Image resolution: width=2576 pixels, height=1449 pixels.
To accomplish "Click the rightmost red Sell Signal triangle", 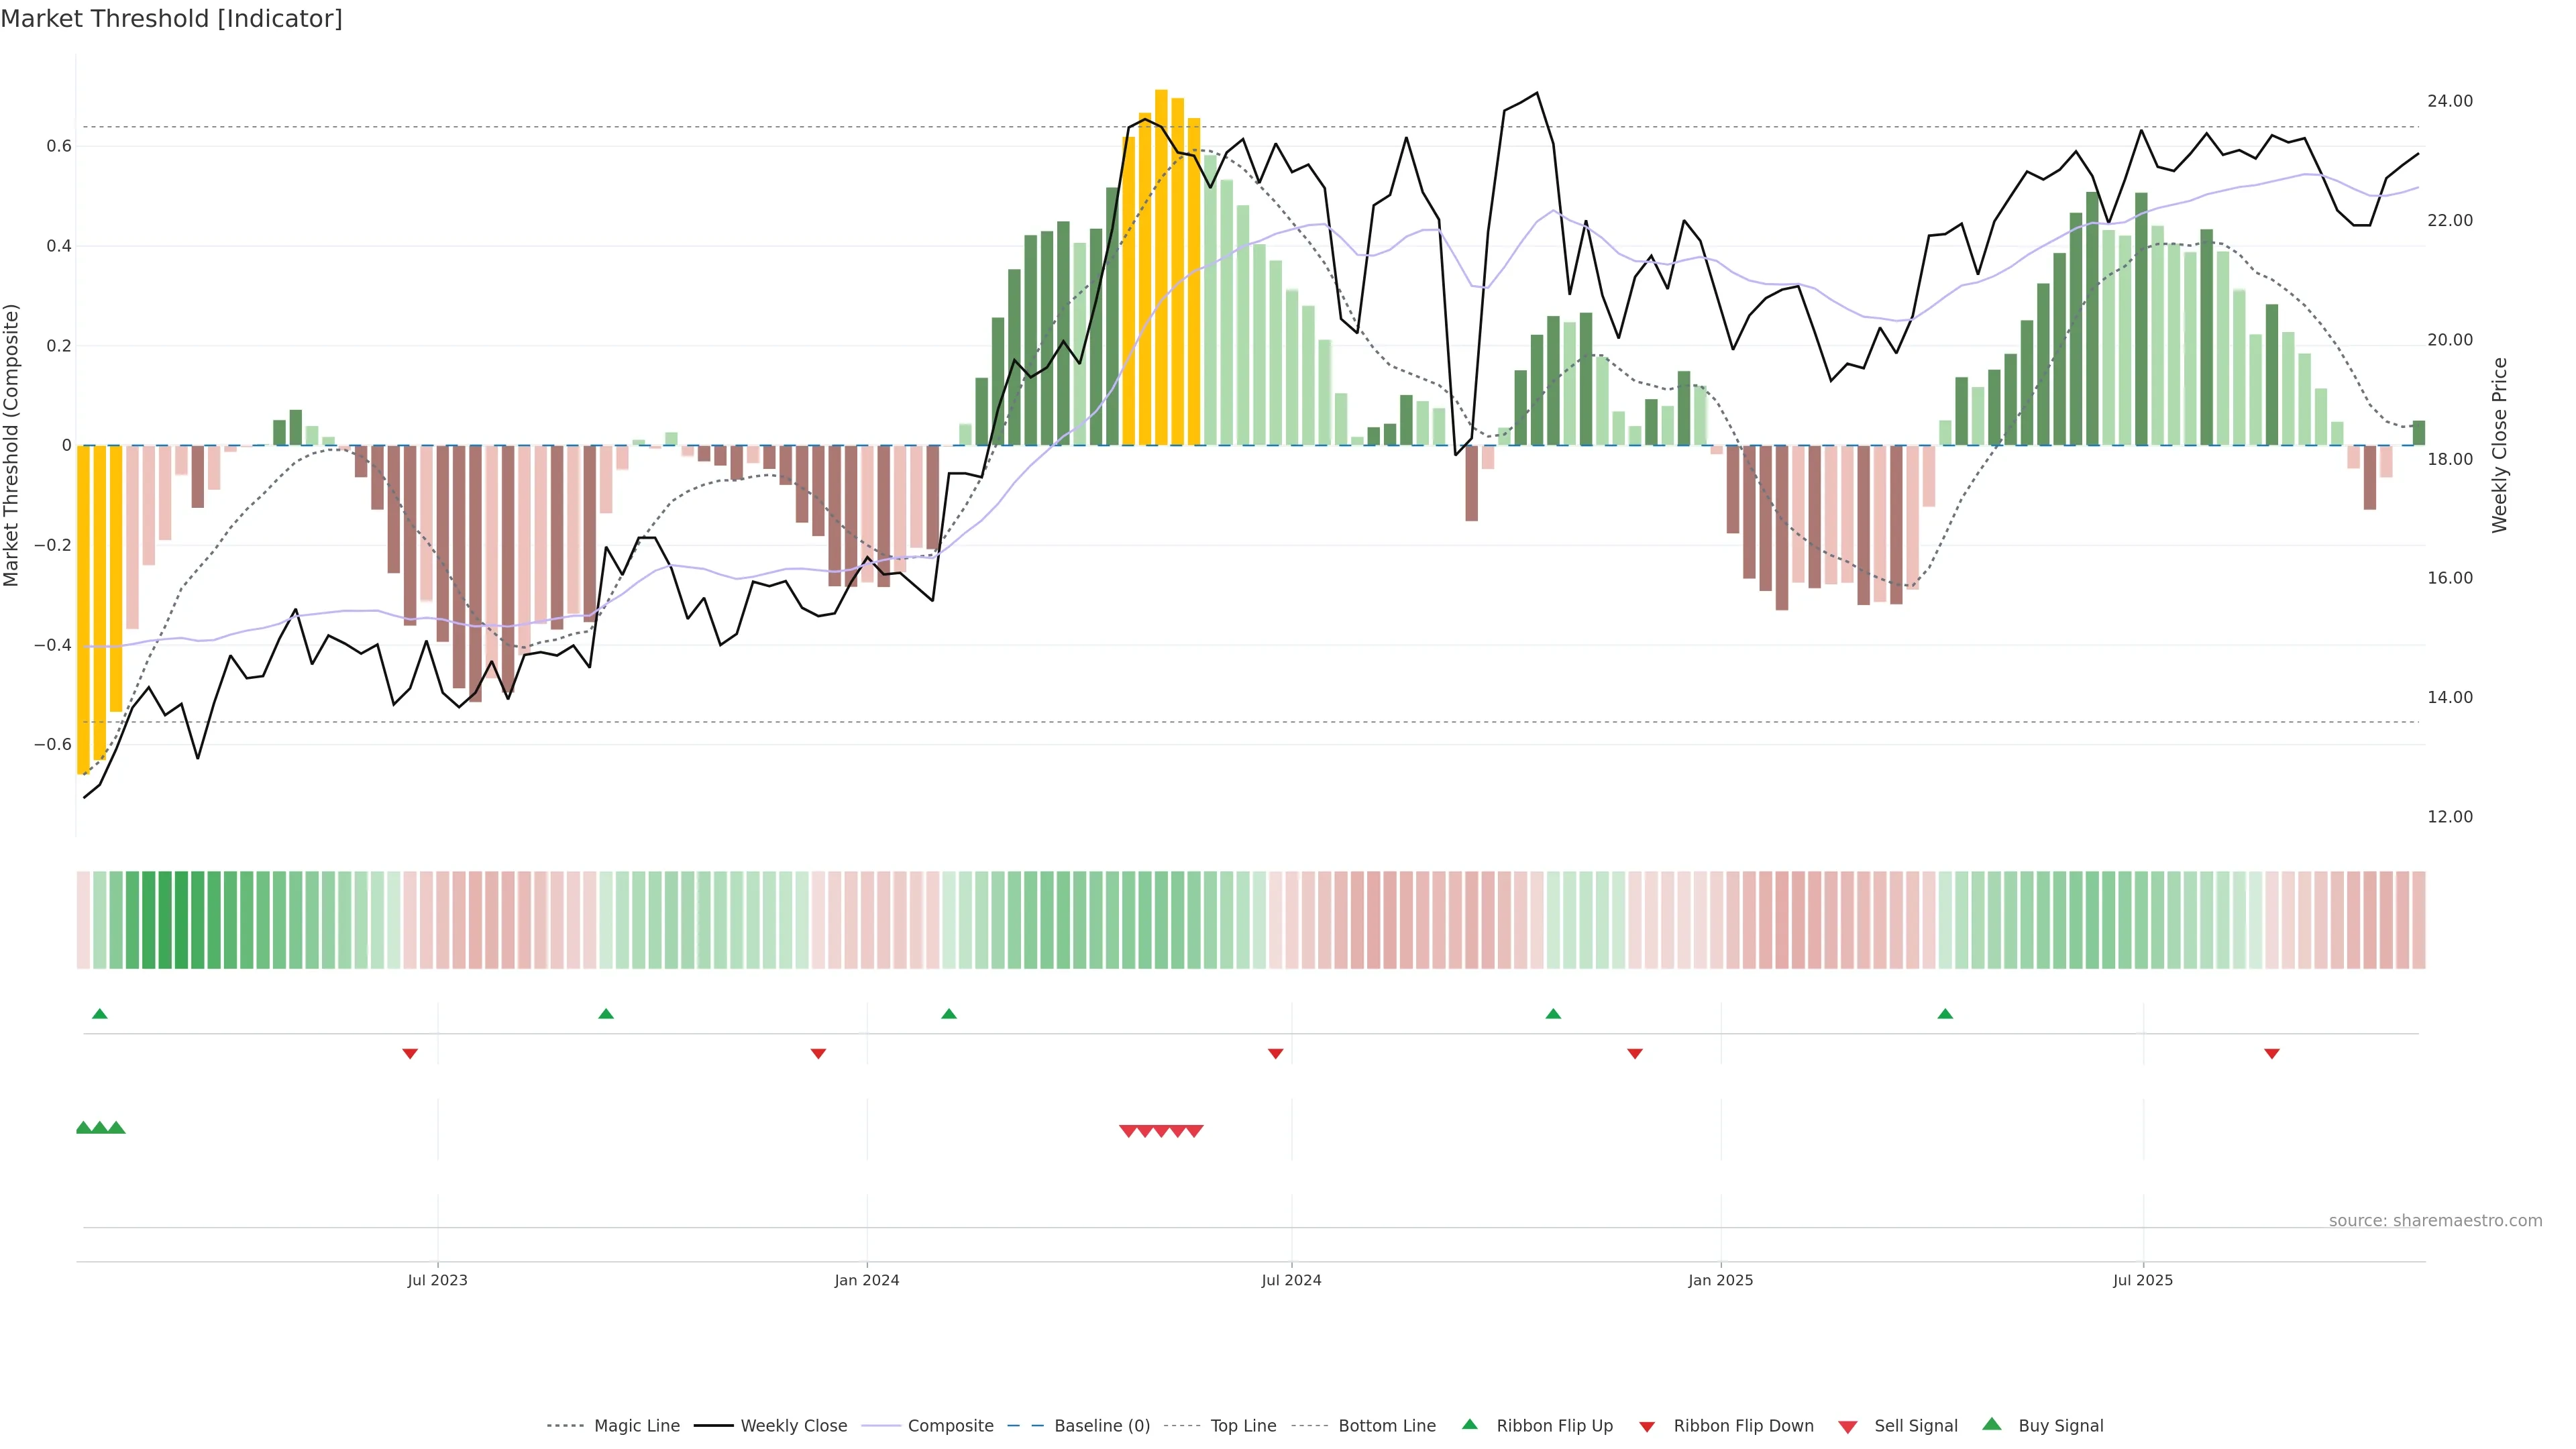I will coord(1194,1131).
